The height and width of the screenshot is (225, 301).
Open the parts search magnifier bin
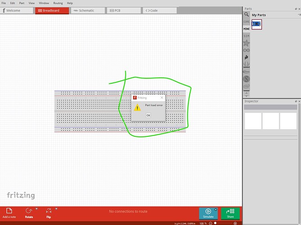(246, 14)
